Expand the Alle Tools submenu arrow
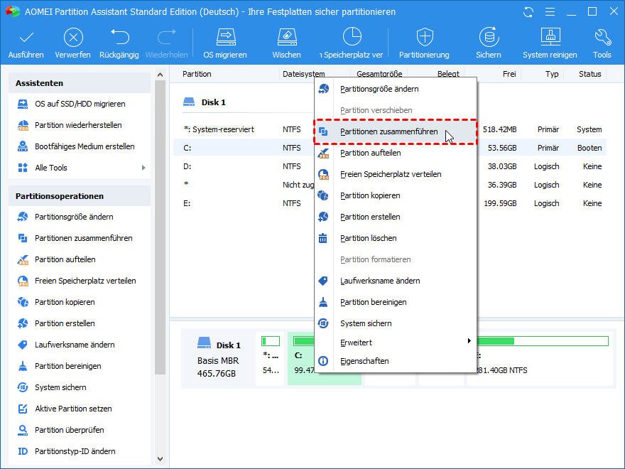 click(x=143, y=168)
